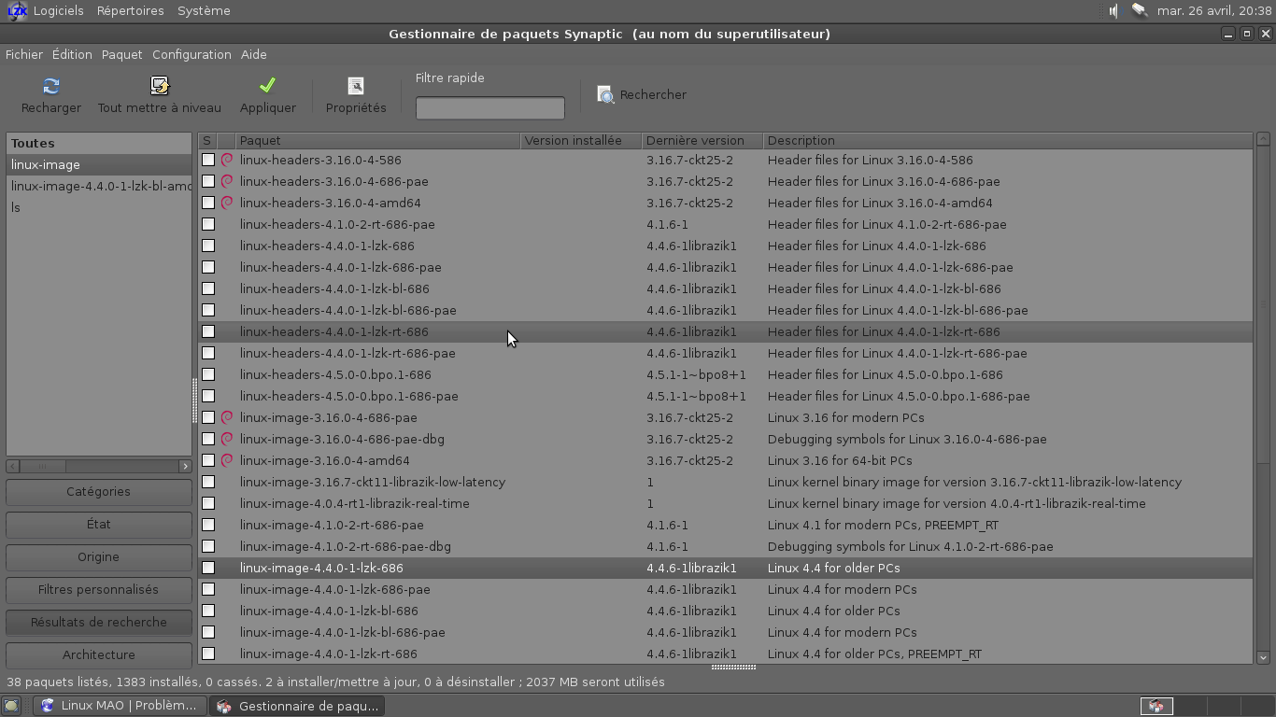Open the Aide menu
Screen dimensions: 1276x717
point(254,54)
